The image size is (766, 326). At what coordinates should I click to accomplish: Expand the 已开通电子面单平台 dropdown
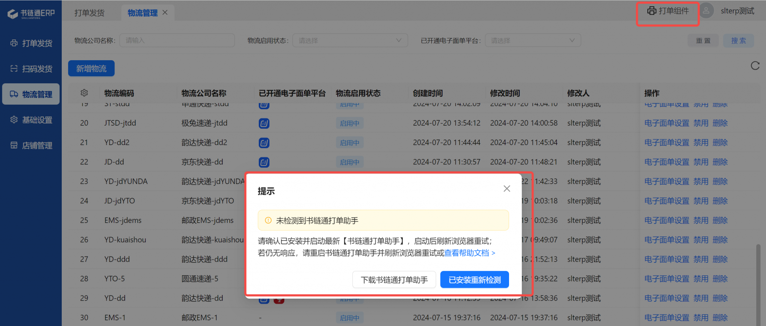(533, 40)
